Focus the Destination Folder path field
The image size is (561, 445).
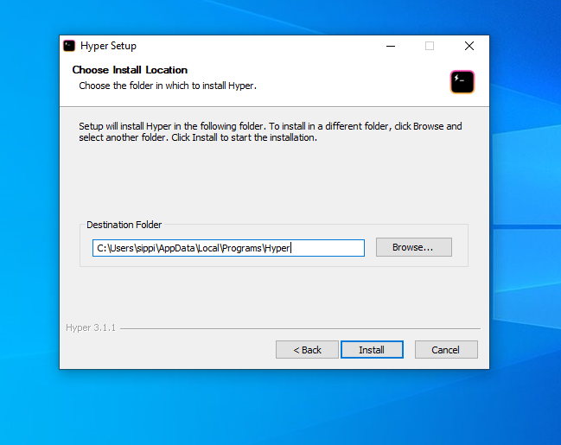(228, 248)
